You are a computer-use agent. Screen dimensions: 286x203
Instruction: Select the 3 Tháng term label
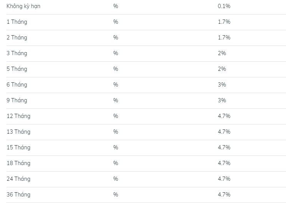pos(17,54)
